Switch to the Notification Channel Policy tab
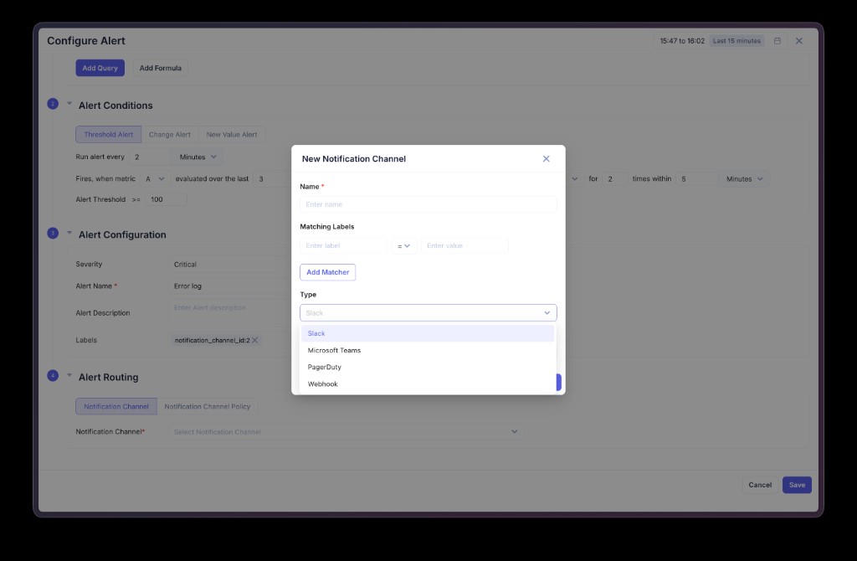Viewport: 857px width, 561px height. tap(208, 405)
